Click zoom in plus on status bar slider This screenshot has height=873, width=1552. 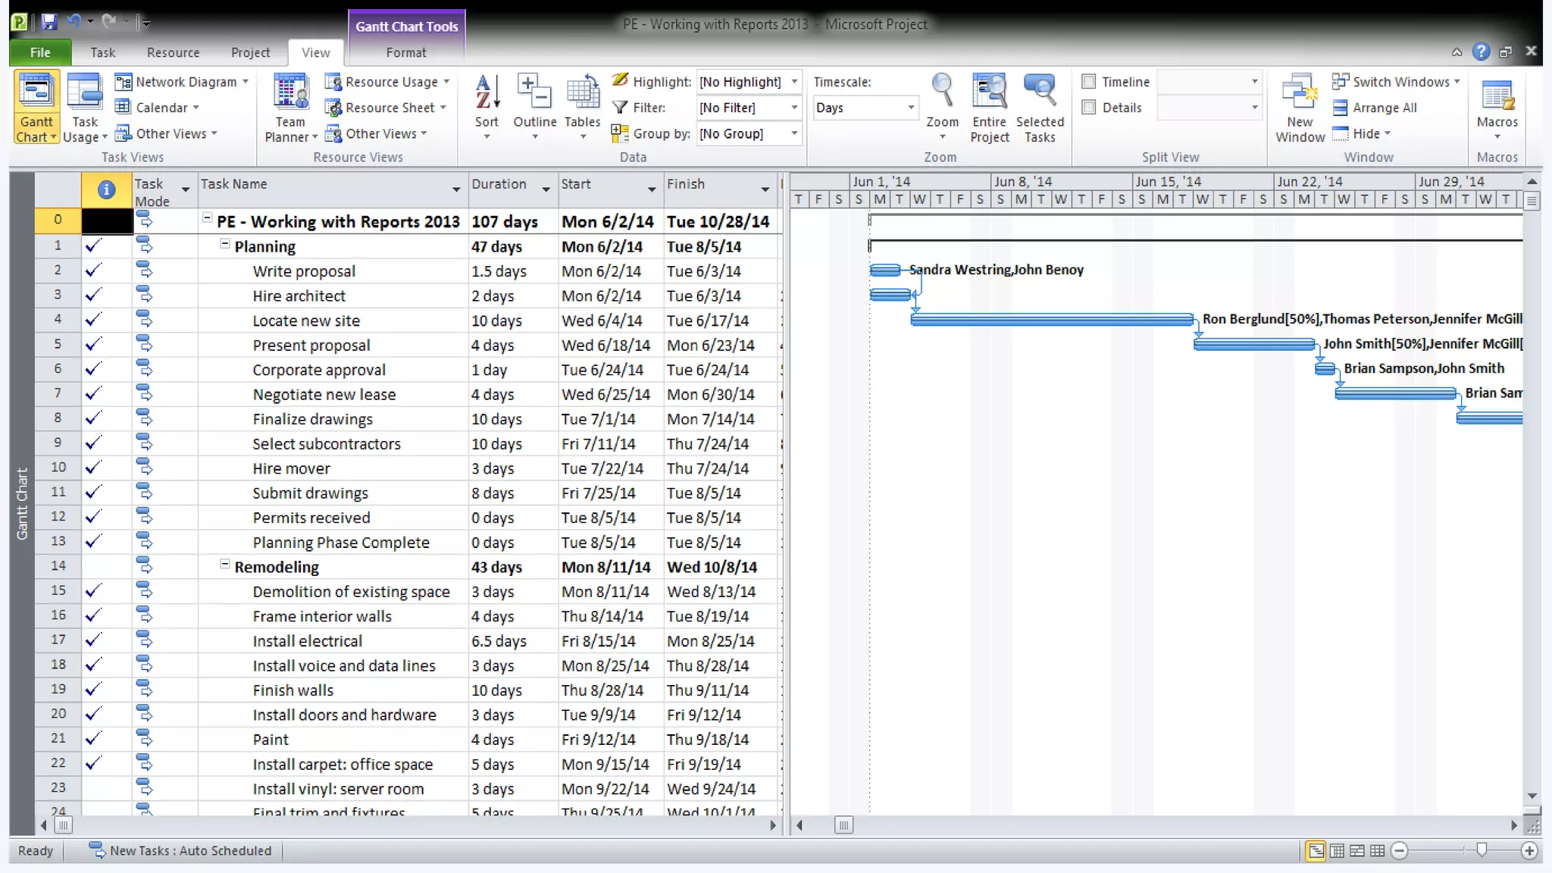pos(1529,851)
